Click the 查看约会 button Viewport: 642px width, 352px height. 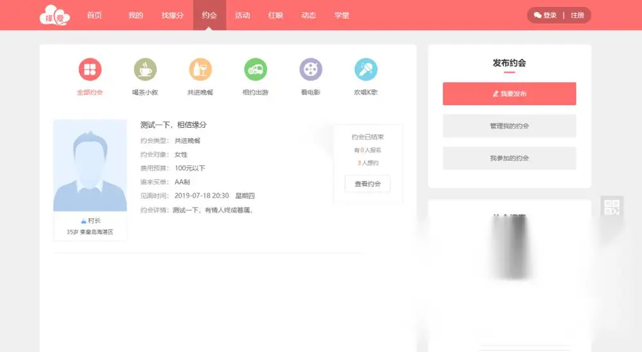point(367,184)
